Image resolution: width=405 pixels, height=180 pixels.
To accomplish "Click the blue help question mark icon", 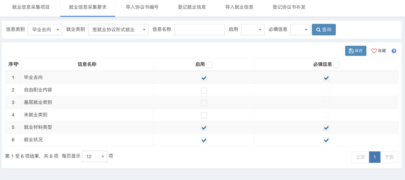I will [394, 51].
